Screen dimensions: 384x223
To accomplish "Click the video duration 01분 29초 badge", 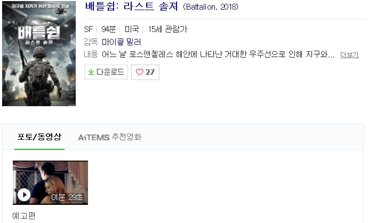I will pos(67,197).
